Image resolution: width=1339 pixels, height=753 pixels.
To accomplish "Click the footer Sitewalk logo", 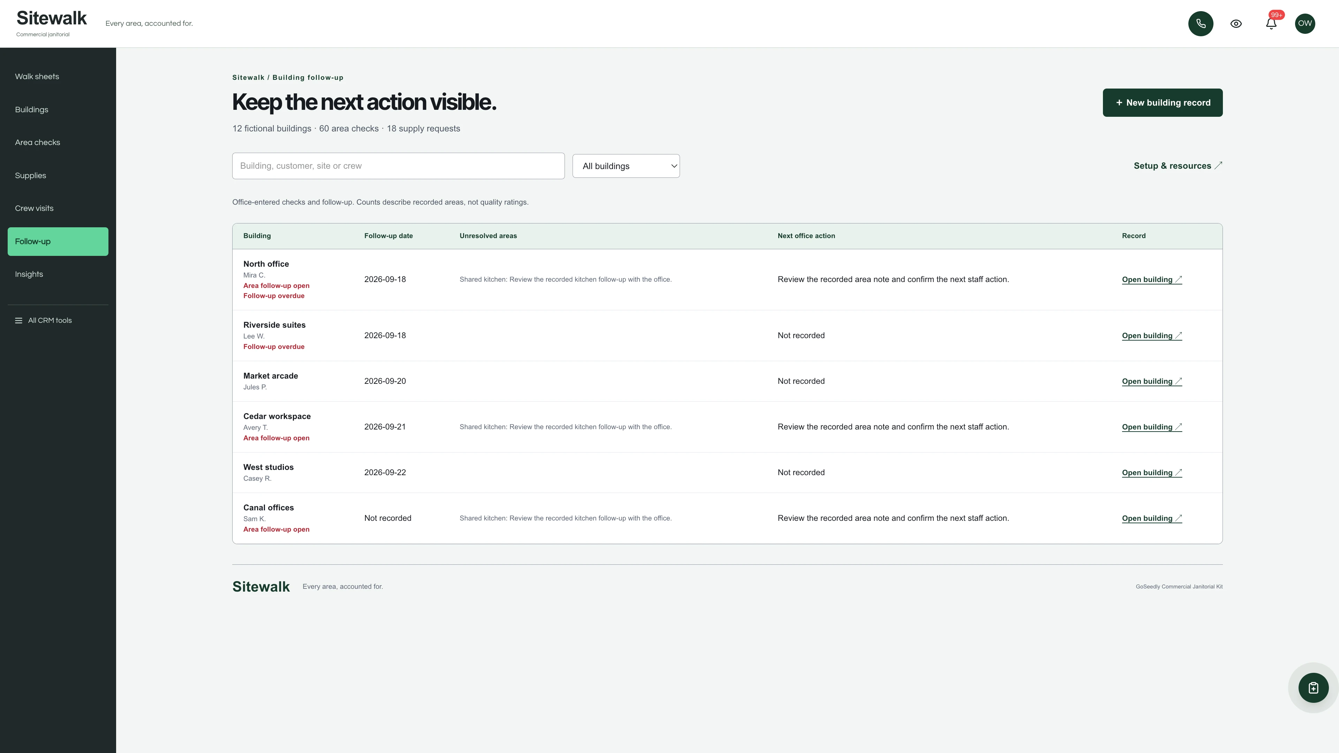I will (x=261, y=587).
